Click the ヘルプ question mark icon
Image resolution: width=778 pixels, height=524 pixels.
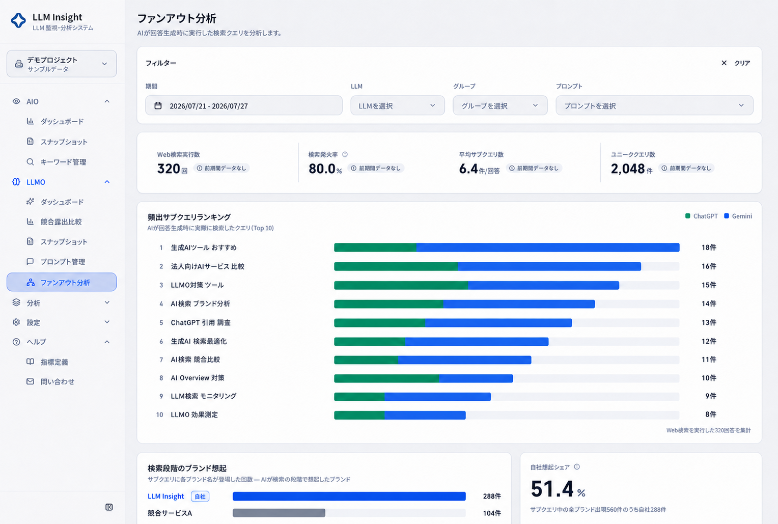click(x=16, y=342)
